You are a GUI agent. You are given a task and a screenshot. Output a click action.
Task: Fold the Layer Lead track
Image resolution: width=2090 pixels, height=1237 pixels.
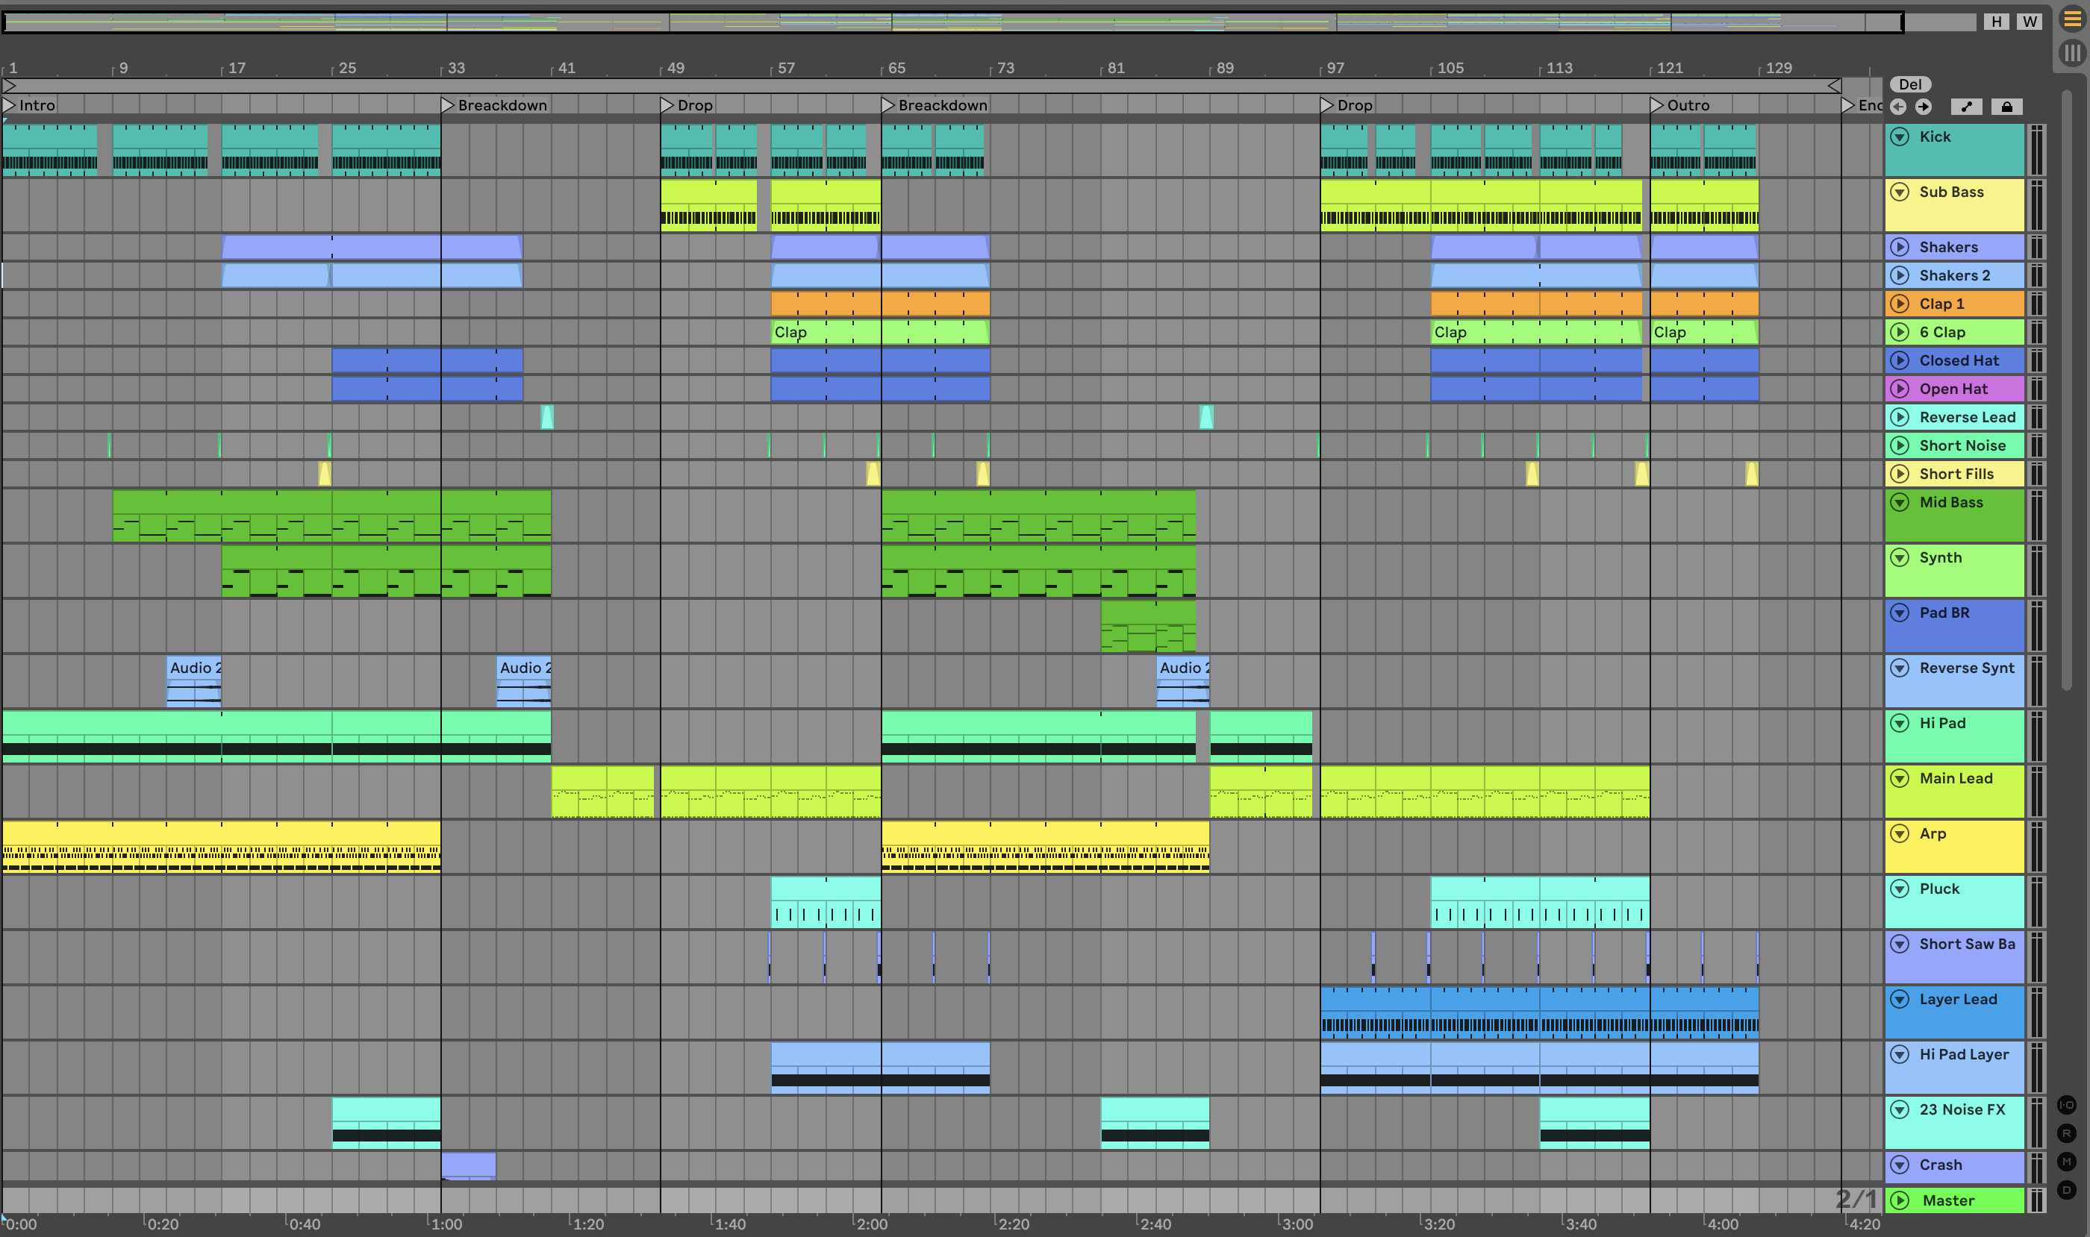tap(1900, 1000)
